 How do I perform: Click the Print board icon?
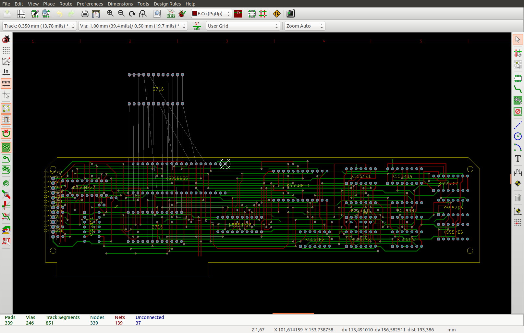pos(85,14)
